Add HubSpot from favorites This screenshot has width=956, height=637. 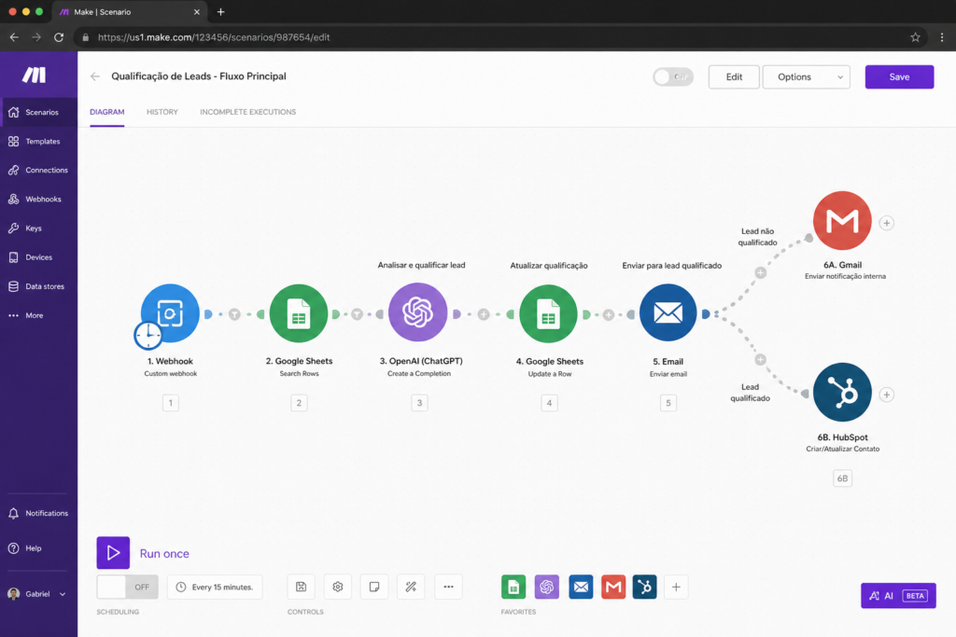(644, 587)
